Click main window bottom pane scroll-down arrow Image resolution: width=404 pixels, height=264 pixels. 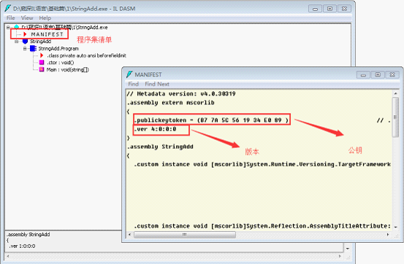pyautogui.click(x=347, y=248)
